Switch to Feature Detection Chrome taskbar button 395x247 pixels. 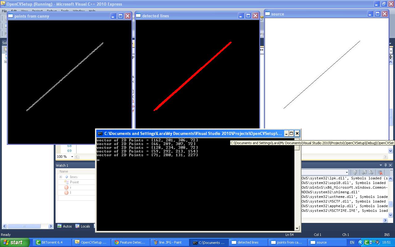[x=130, y=242]
